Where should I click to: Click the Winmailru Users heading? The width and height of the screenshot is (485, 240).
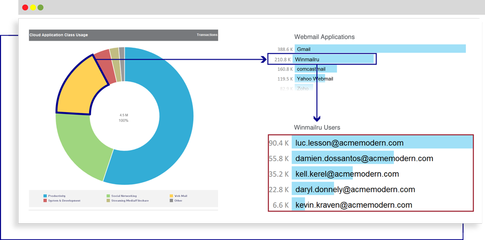(317, 127)
